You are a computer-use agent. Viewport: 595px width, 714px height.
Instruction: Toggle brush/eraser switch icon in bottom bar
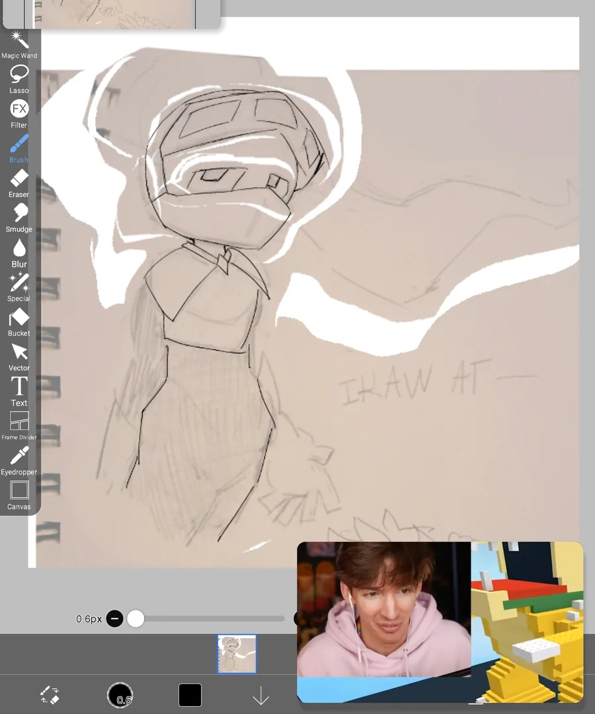tap(50, 695)
